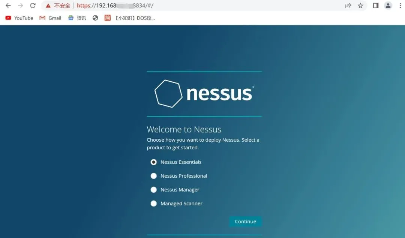
Task: Click the Continue button
Action: tap(245, 222)
